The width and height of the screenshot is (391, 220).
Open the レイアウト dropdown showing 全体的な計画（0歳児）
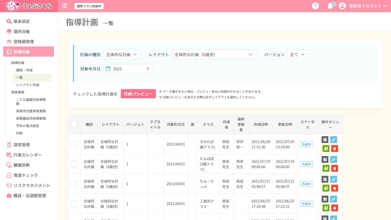(214, 54)
